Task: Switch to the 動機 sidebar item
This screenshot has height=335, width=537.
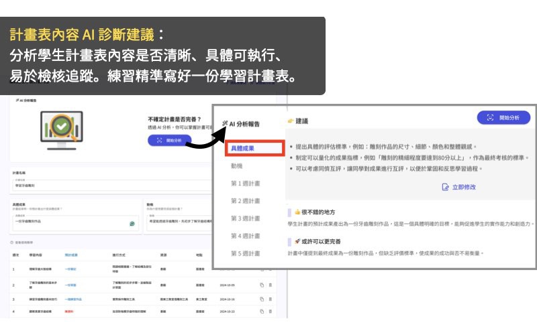Action: pyautogui.click(x=236, y=166)
